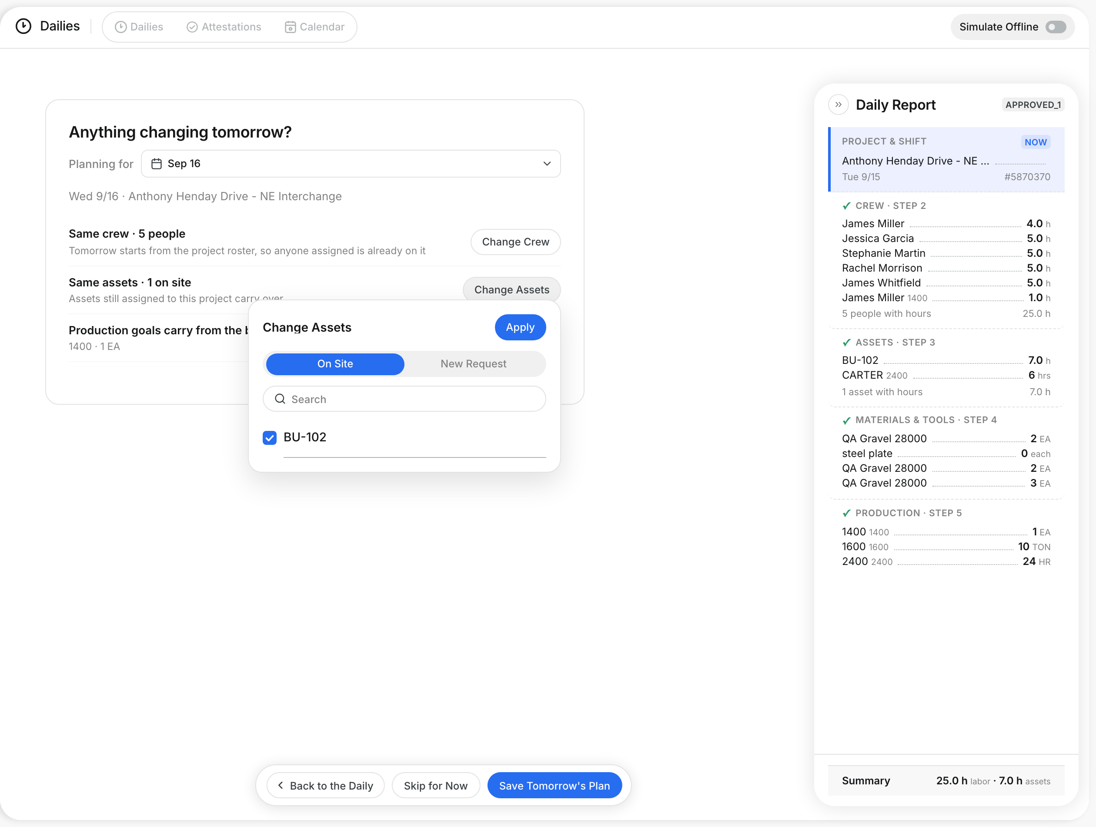Click green checkmark beside Production Step 5
This screenshot has height=827, width=1096.
tap(846, 513)
